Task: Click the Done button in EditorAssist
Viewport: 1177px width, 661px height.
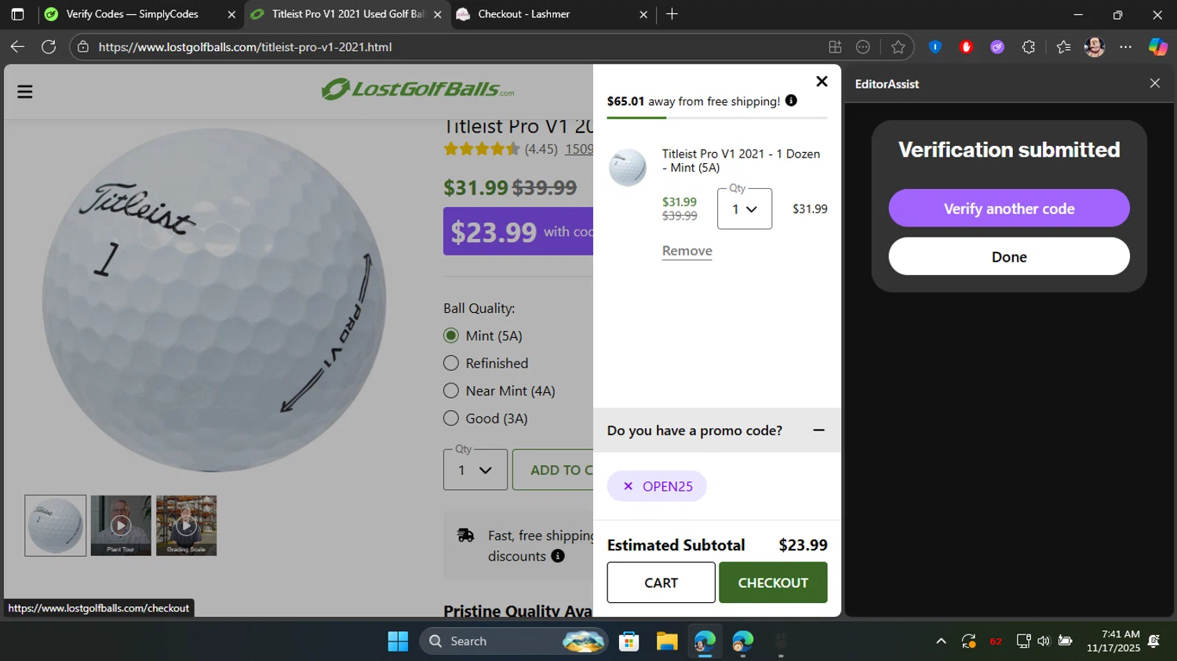Action: (x=1009, y=256)
